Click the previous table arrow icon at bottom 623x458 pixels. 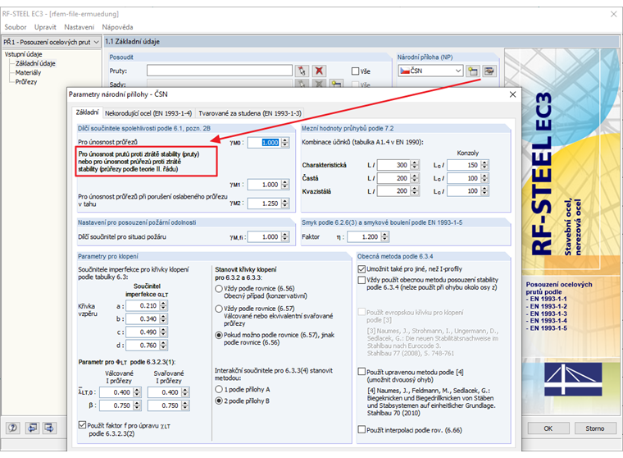32,428
